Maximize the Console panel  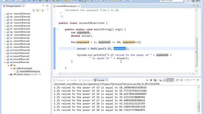(198, 80)
